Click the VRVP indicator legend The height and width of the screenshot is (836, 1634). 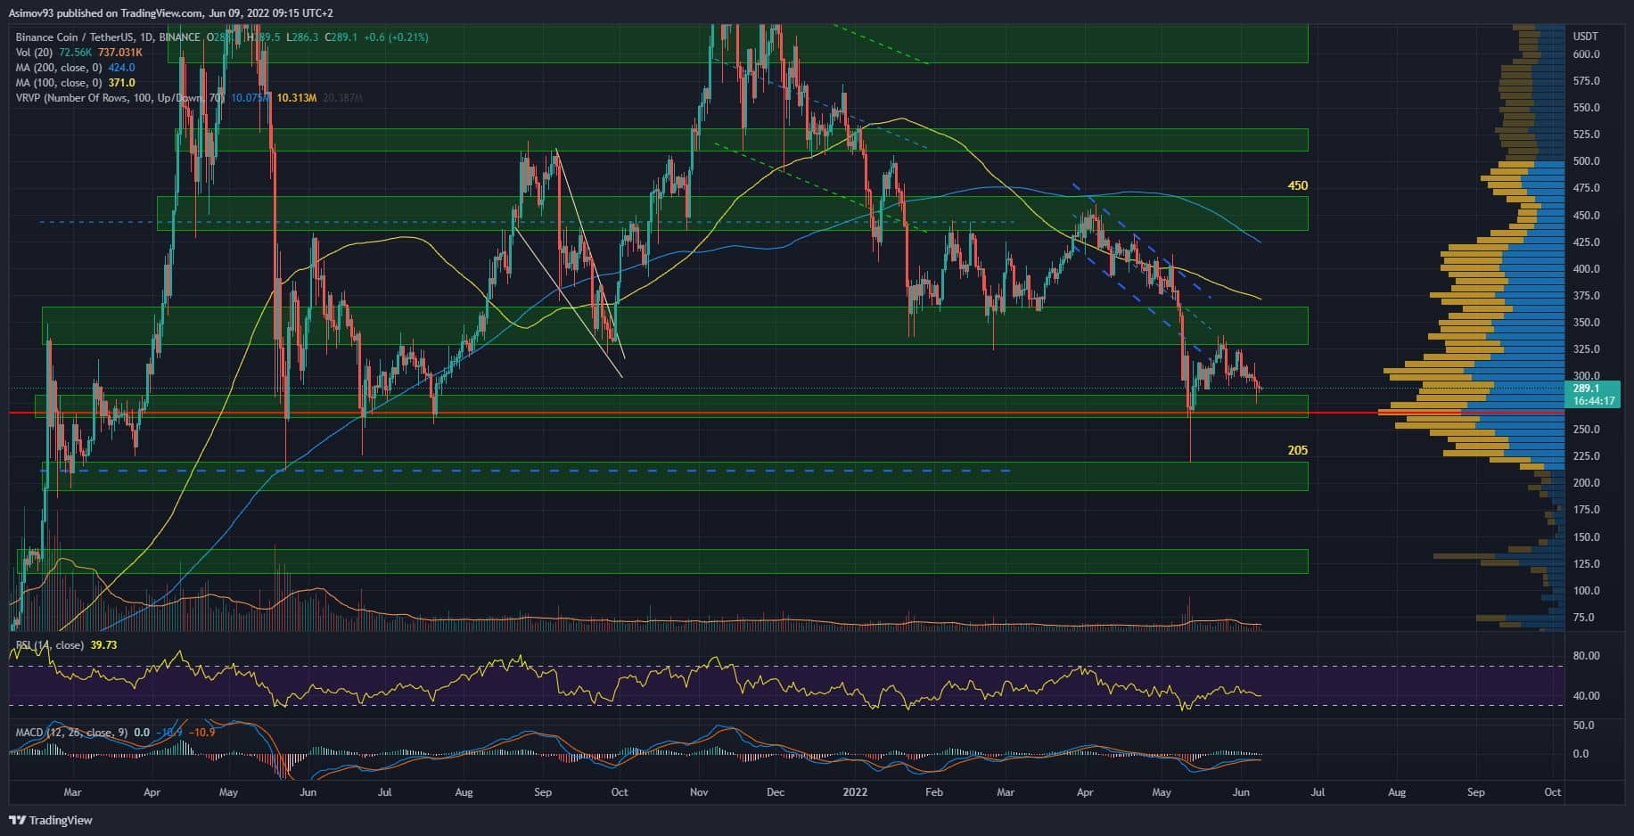(x=120, y=98)
